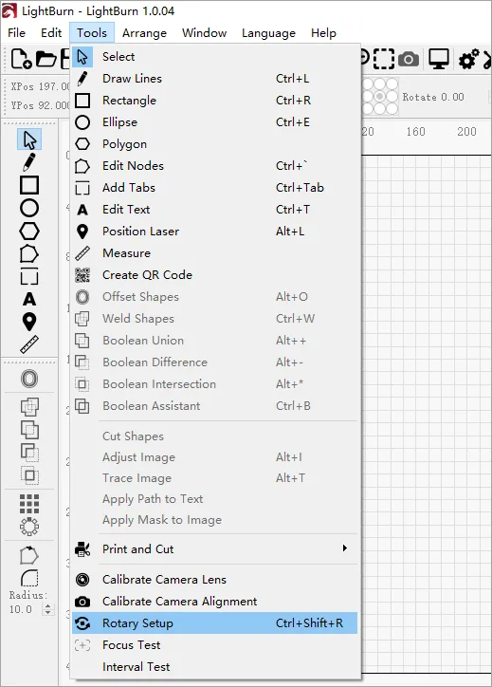Image resolution: width=492 pixels, height=687 pixels.
Task: Select the Polygon tool in left toolbar
Action: coord(29,231)
